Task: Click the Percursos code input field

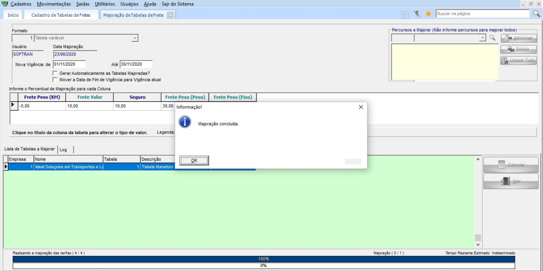Action: coord(402,38)
